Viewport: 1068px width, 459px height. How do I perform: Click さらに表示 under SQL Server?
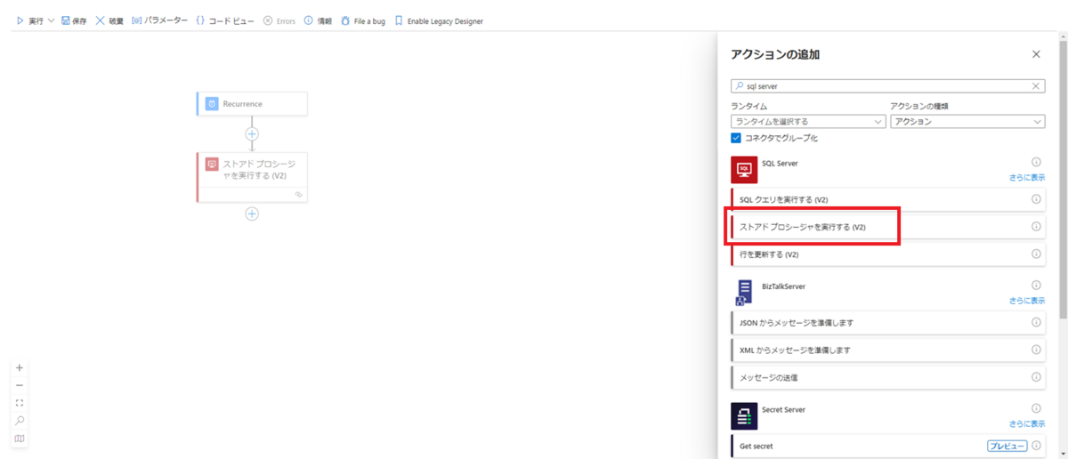[1027, 177]
